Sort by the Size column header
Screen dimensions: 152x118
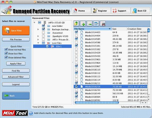click(x=119, y=29)
